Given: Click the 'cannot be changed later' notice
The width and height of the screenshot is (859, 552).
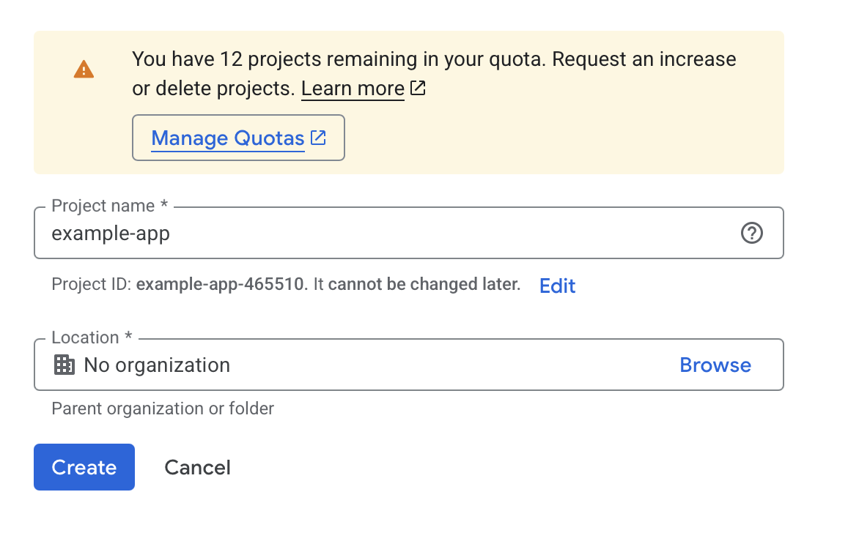Looking at the screenshot, I should tap(424, 285).
